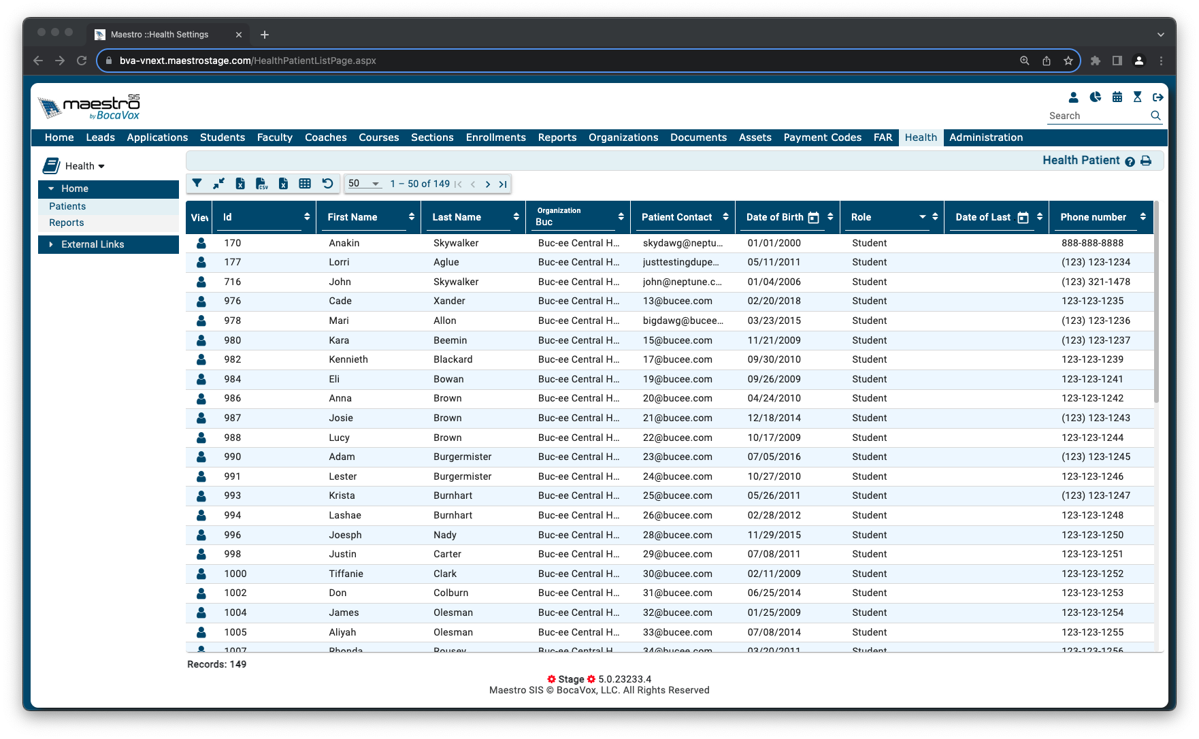This screenshot has width=1199, height=739.
Task: Click the Reports link in sidebar
Action: tap(67, 223)
